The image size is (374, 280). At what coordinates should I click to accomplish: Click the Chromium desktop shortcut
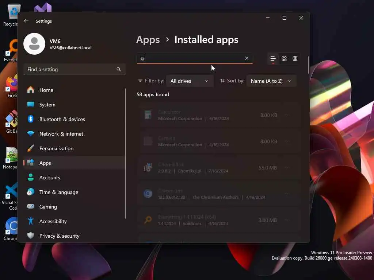coord(11,229)
